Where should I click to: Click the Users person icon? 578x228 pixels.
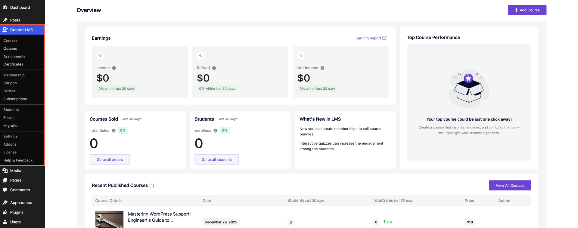pos(5,222)
